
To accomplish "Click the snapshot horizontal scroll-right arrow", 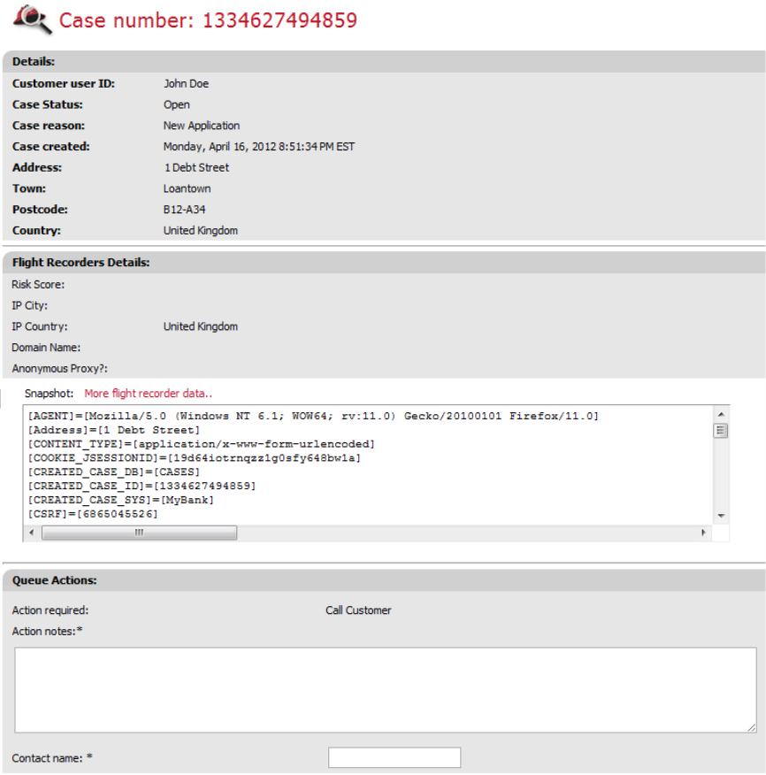I will tap(703, 533).
